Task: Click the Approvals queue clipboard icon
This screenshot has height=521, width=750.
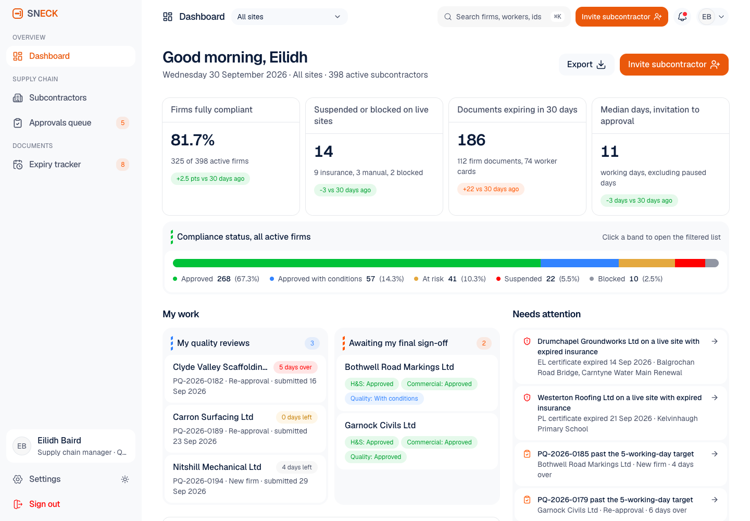Action: [x=18, y=123]
